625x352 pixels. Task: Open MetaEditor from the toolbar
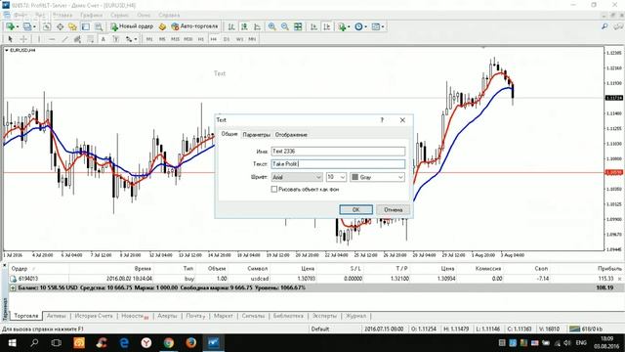(162, 26)
